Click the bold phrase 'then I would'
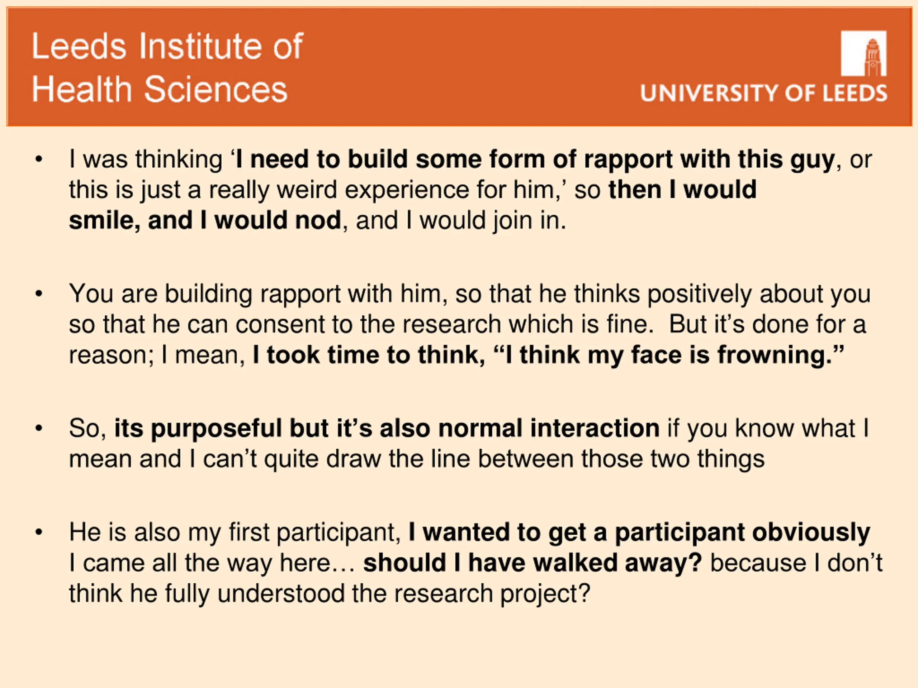Viewport: 918px width, 688px height. point(683,190)
